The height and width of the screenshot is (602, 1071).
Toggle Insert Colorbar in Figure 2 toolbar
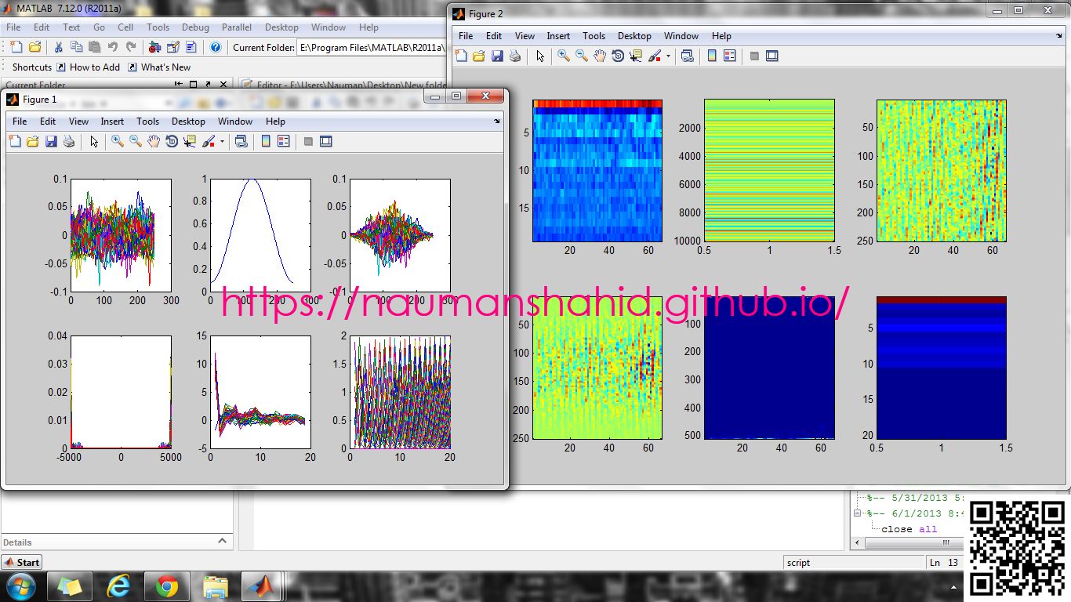pyautogui.click(x=712, y=56)
